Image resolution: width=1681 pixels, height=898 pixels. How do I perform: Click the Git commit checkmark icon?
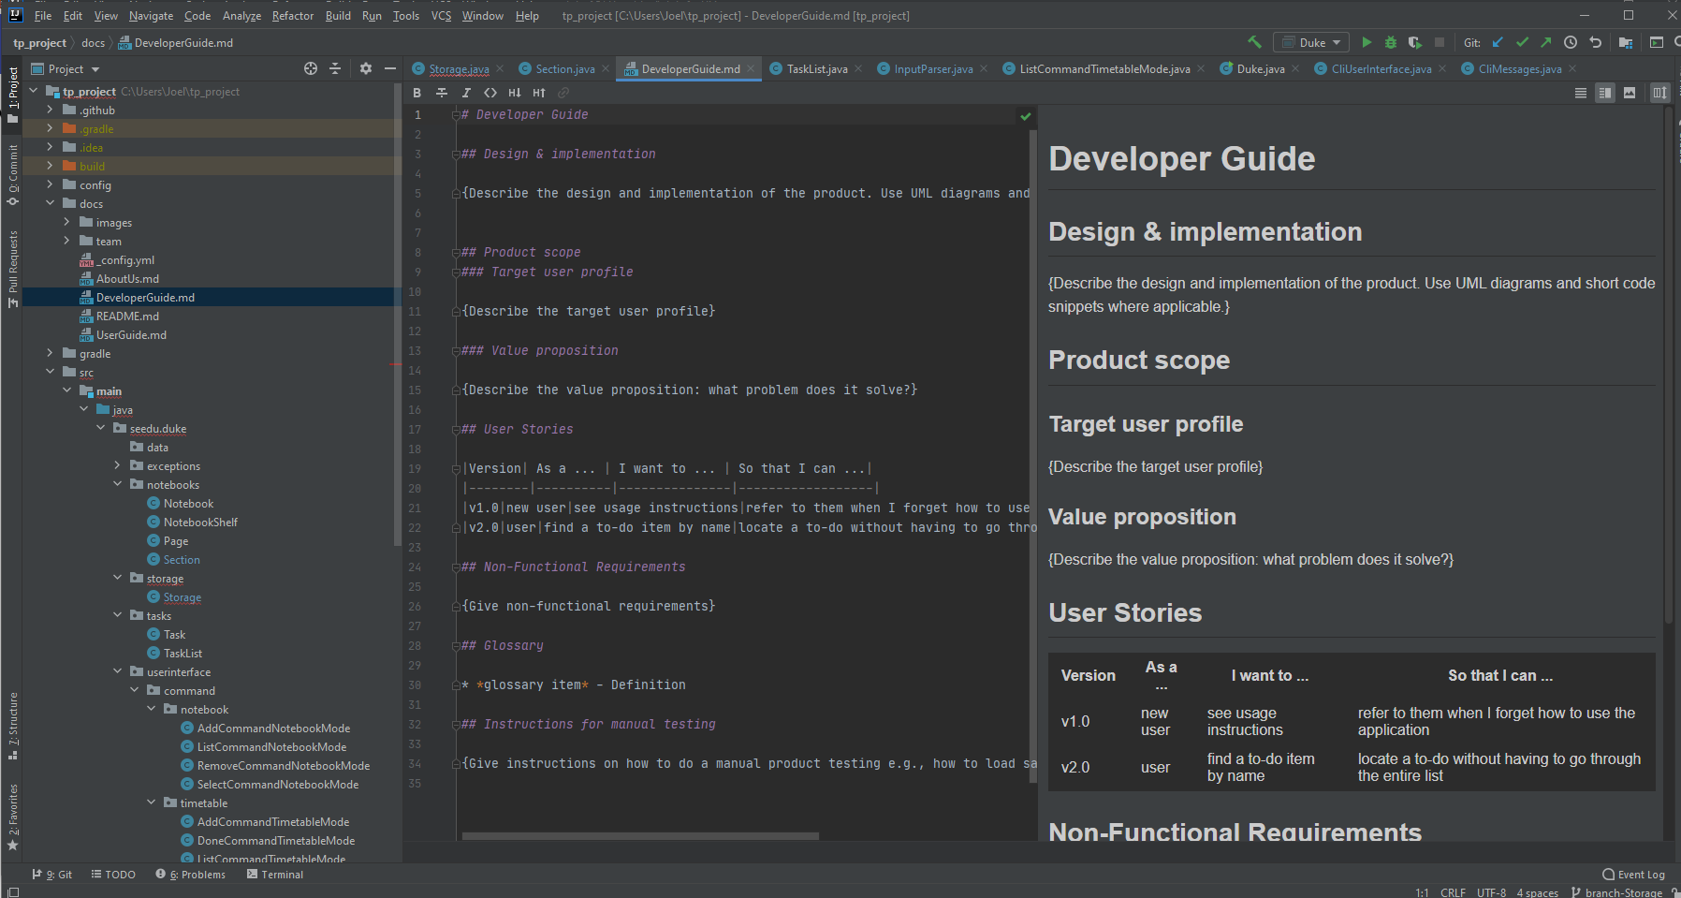1522,42
